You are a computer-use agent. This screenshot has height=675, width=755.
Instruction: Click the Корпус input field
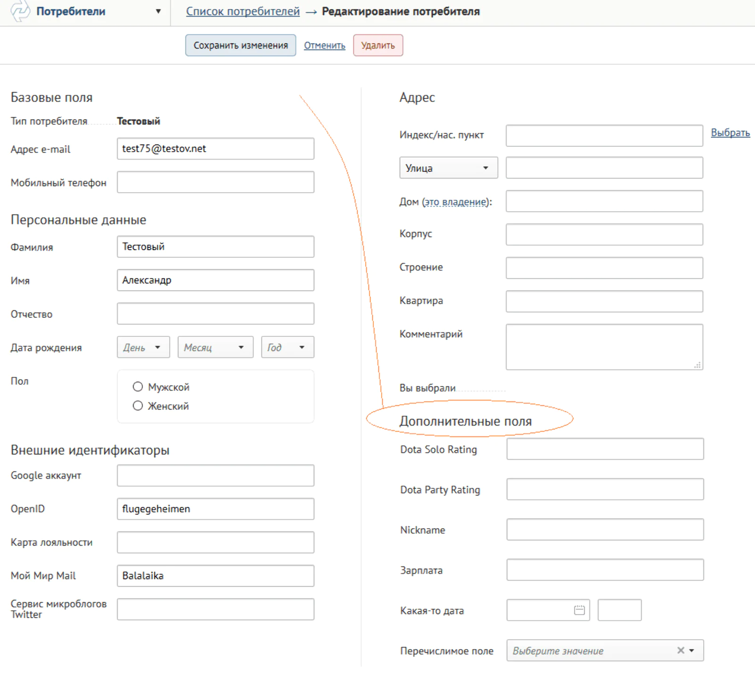[604, 235]
